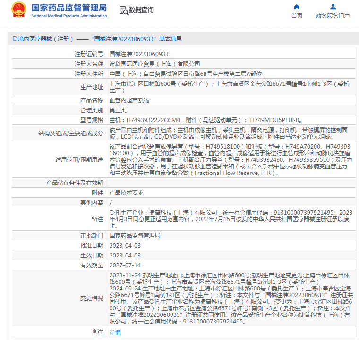Click the 有效期至 row label
Screen dimensions: 359x340
pyautogui.click(x=92, y=265)
